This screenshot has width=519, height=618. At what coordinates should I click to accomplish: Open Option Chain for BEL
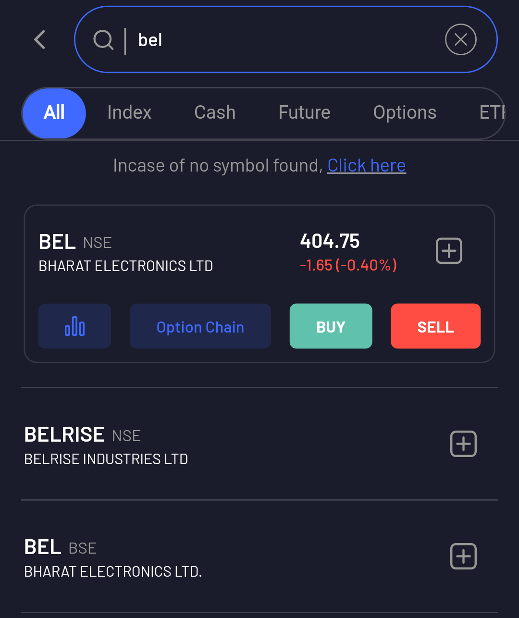[x=200, y=326]
